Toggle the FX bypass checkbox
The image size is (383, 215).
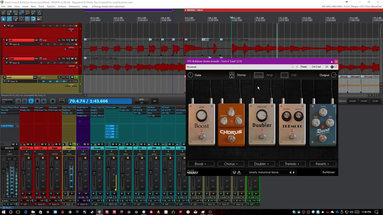(336, 67)
